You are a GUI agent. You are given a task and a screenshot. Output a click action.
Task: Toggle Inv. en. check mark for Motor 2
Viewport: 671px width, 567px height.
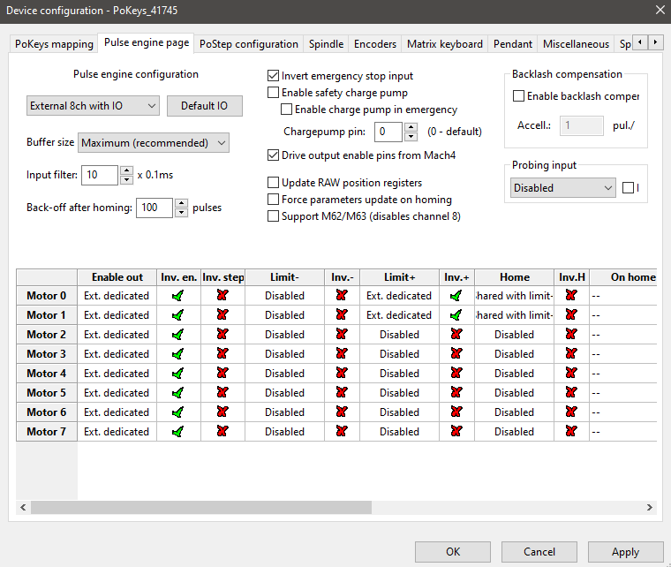[x=178, y=335]
